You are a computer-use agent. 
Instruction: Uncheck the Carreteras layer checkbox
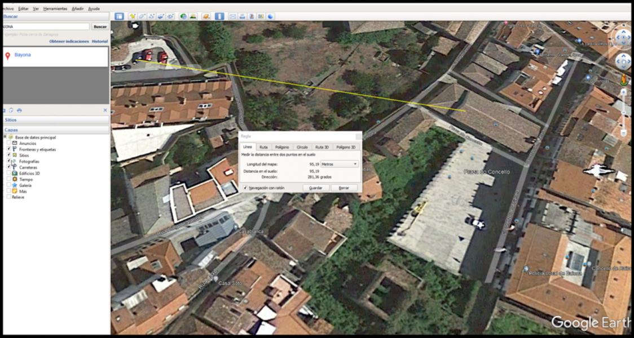click(x=8, y=167)
